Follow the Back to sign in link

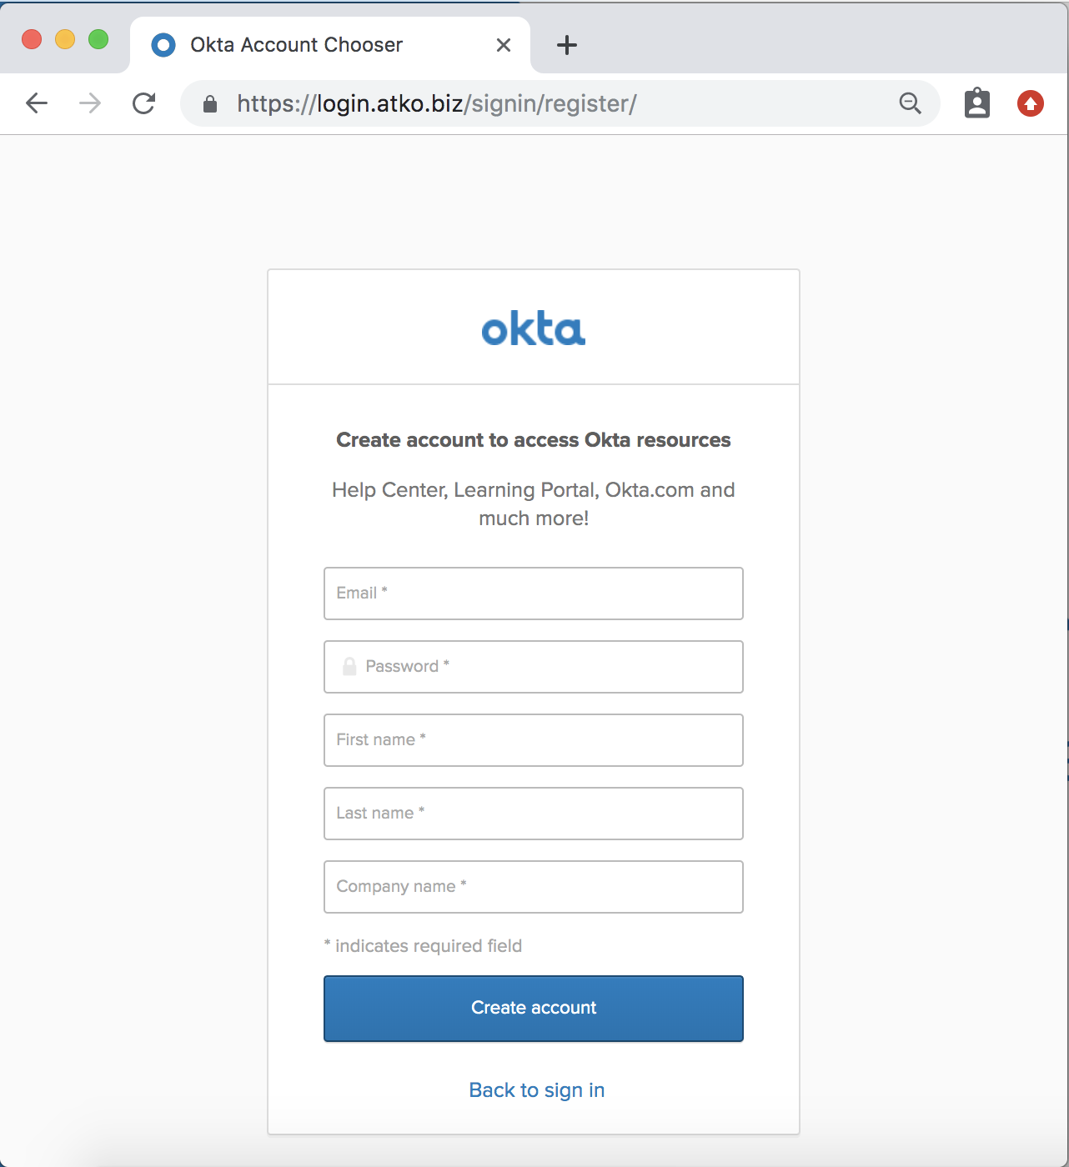535,1089
